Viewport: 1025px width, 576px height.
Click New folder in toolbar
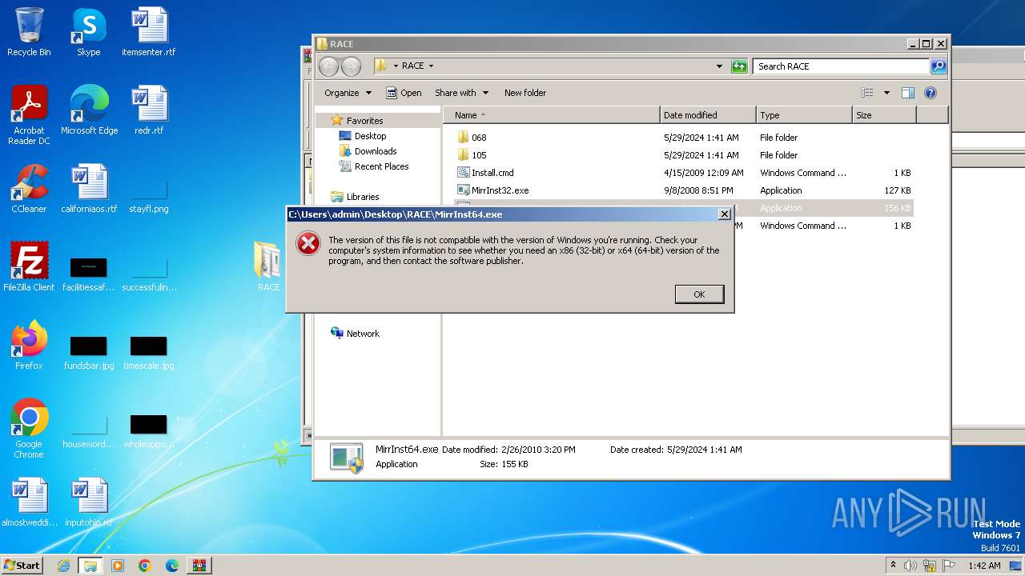tap(525, 93)
